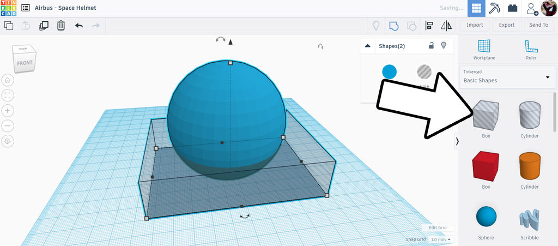Open the Align tool

(429, 26)
